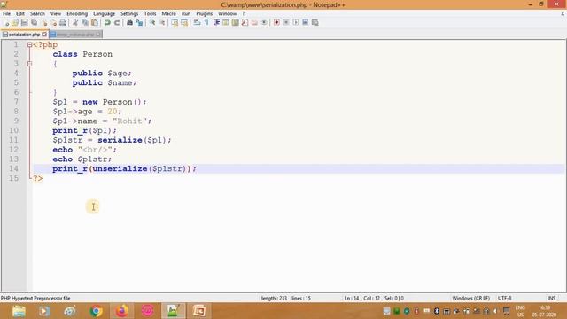This screenshot has height=319, width=567.
Task: Print the document with the Print icon
Action: click(x=63, y=23)
